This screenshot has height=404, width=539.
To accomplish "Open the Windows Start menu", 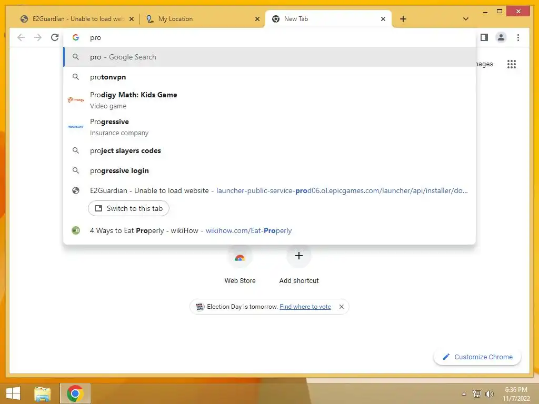I will 13,393.
